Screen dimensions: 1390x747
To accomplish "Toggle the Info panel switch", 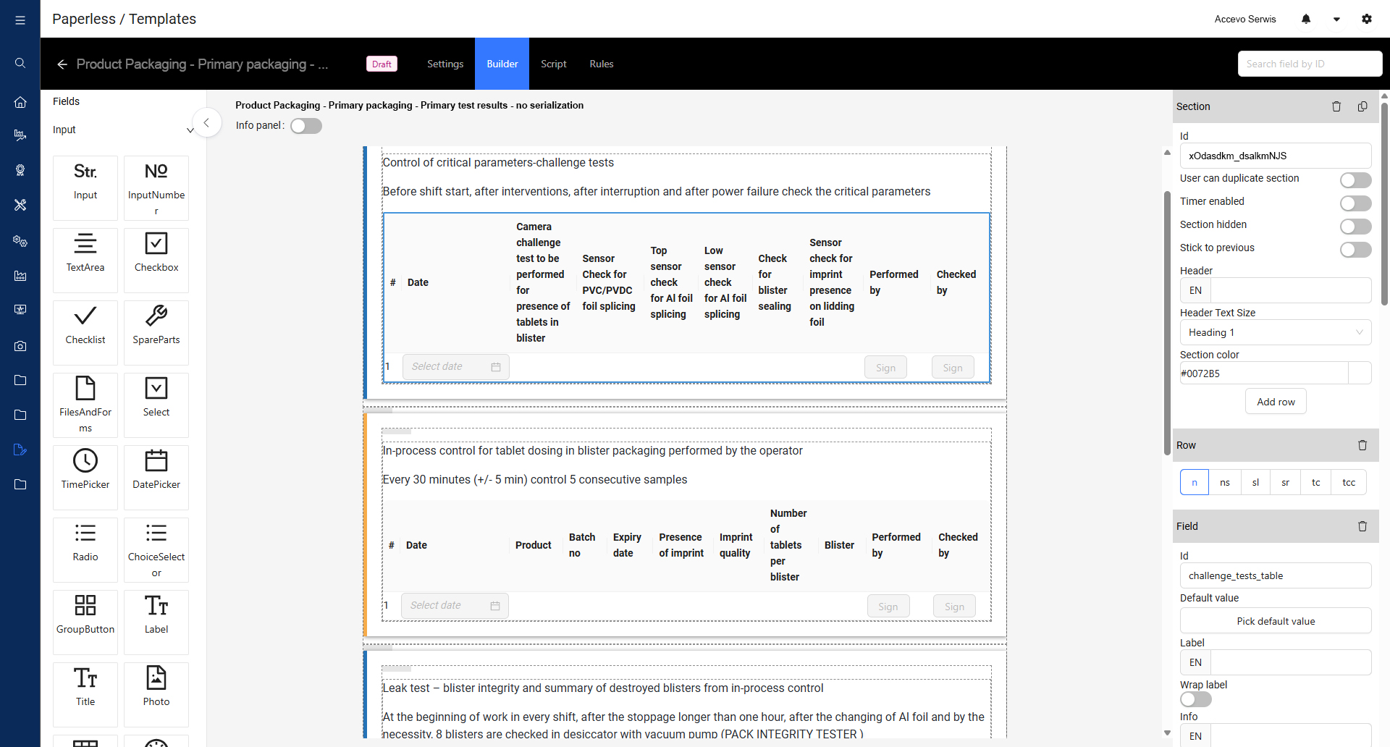I will [x=306, y=126].
